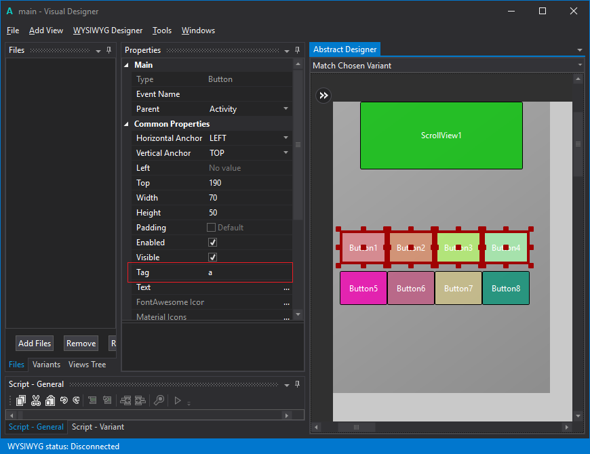This screenshot has height=454, width=590.
Task: Open the Tools menu
Action: [x=162, y=30]
